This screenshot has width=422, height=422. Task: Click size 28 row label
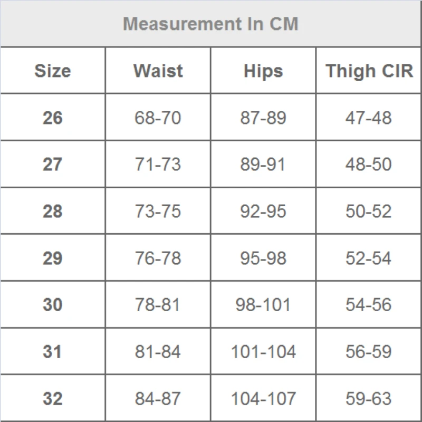(x=53, y=212)
